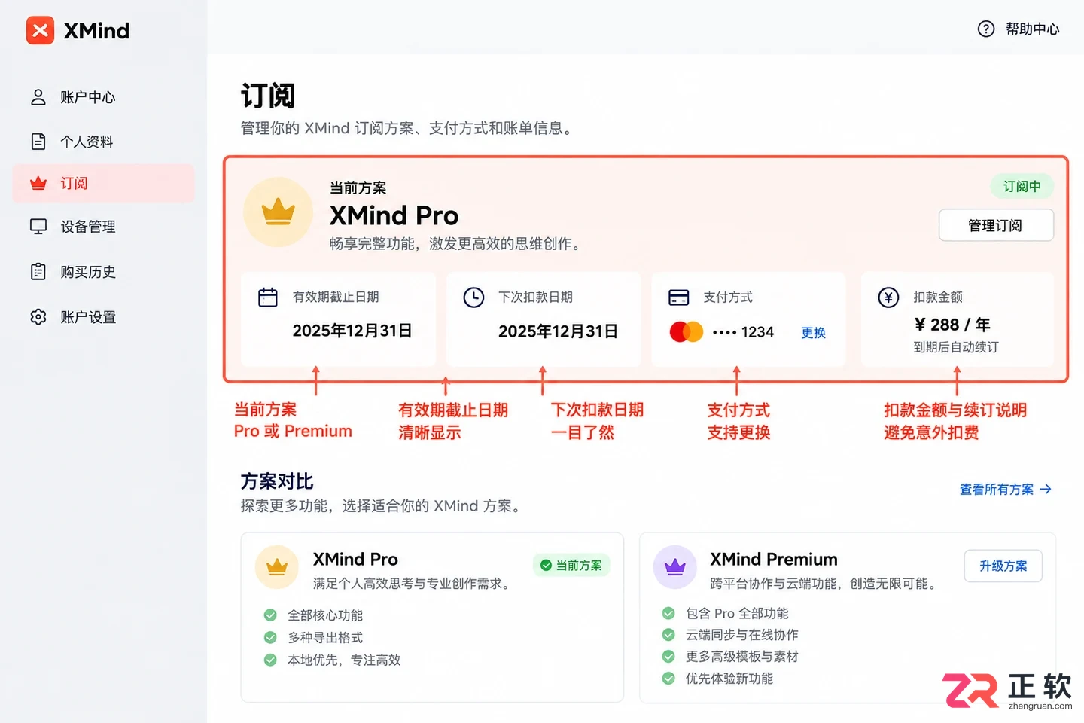Click the Mastercard logo
The image size is (1084, 723).
coord(687,332)
